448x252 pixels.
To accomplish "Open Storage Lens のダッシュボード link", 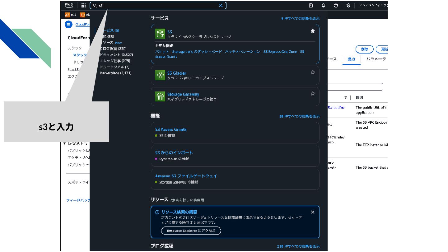I will (197, 52).
